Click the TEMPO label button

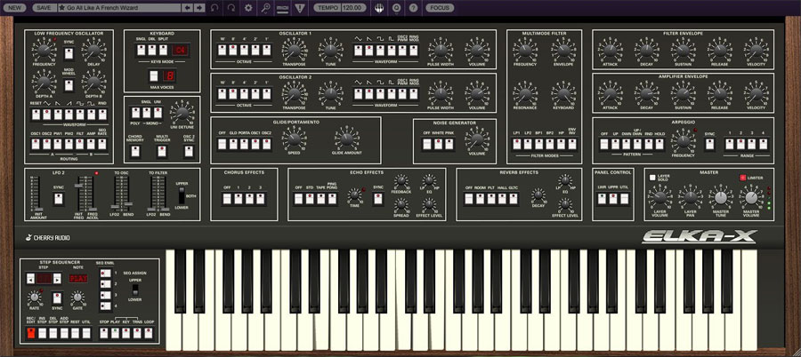[x=327, y=8]
